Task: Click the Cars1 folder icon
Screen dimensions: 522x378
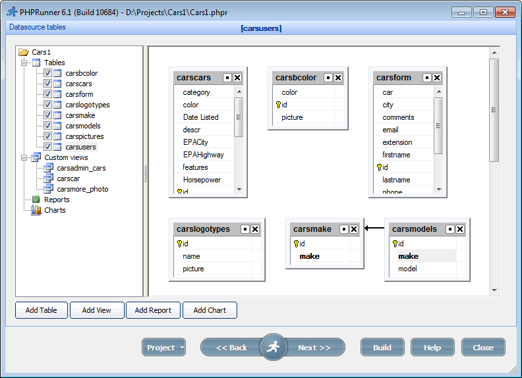Action: (x=24, y=52)
